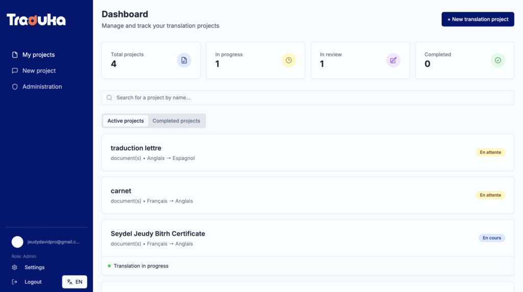Open the traduction lettre project card
Viewport: 523px width, 292px height.
tap(307, 153)
